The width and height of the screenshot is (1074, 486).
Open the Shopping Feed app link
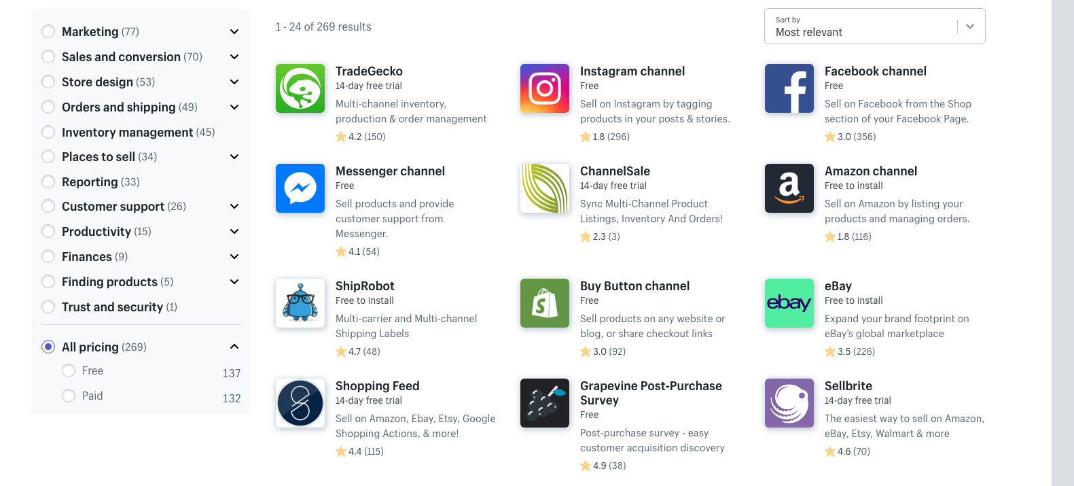(378, 385)
